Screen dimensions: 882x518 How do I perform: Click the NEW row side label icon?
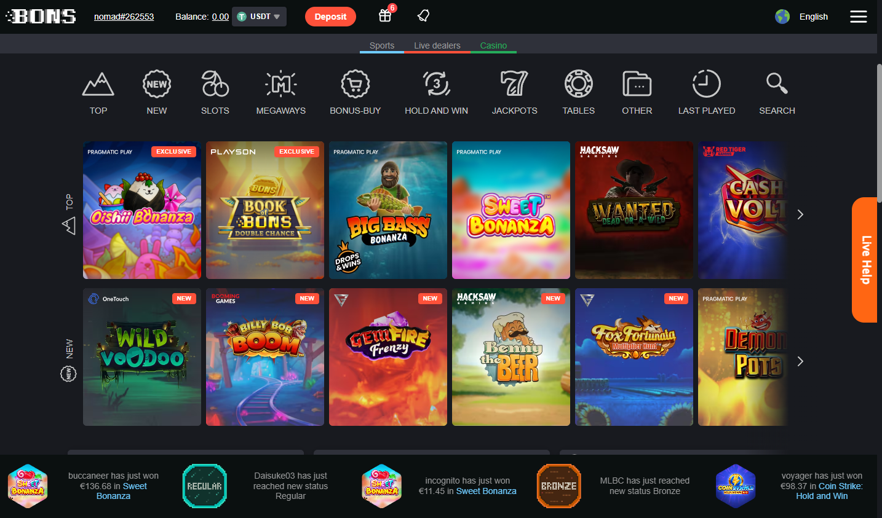click(68, 373)
